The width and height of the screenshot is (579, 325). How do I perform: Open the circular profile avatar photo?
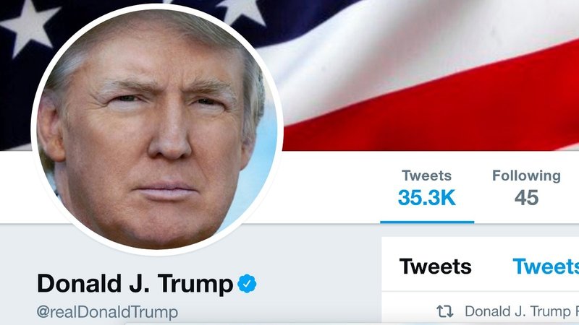click(x=157, y=129)
